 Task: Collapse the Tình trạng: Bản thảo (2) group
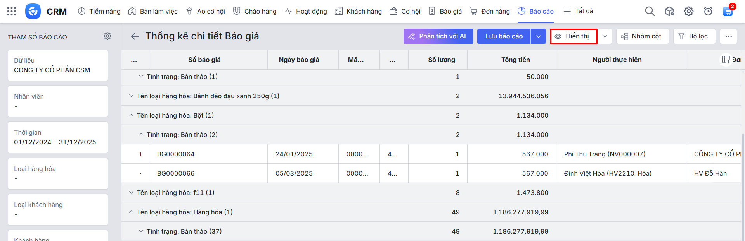point(141,135)
